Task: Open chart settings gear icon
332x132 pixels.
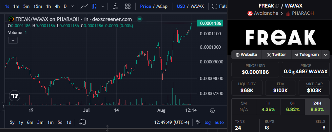Action: click(x=212, y=111)
